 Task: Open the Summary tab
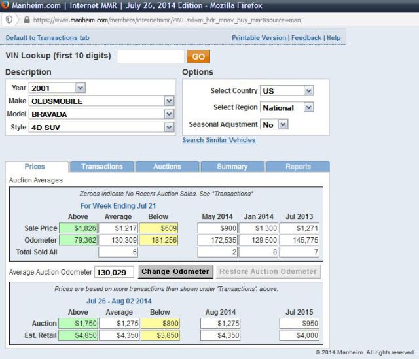click(232, 167)
